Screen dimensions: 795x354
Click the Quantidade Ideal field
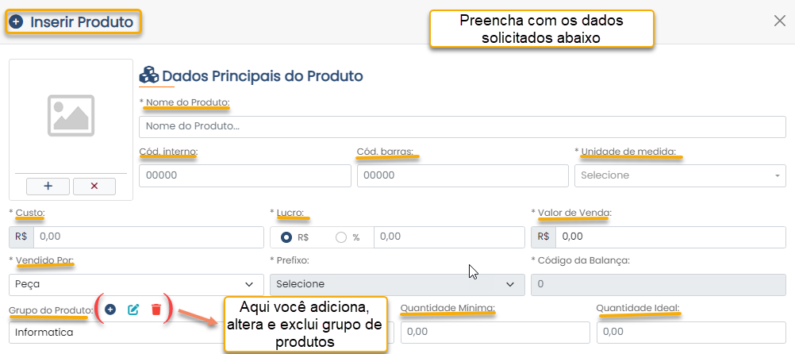coord(691,333)
